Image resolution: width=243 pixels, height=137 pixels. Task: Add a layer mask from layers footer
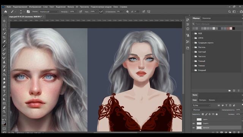(x=222, y=132)
